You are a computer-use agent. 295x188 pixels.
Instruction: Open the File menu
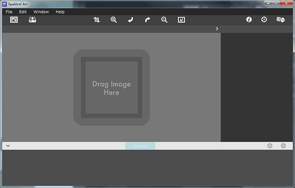(x=9, y=12)
